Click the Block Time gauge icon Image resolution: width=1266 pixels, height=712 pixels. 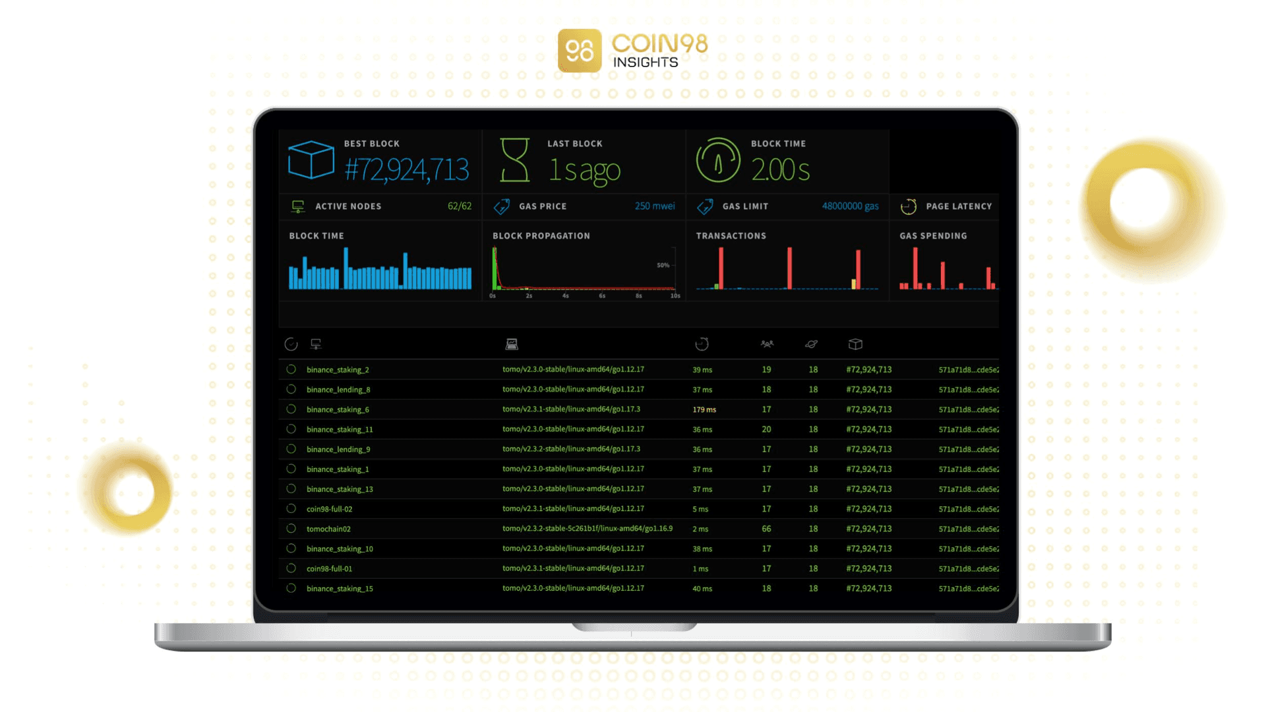pyautogui.click(x=718, y=160)
